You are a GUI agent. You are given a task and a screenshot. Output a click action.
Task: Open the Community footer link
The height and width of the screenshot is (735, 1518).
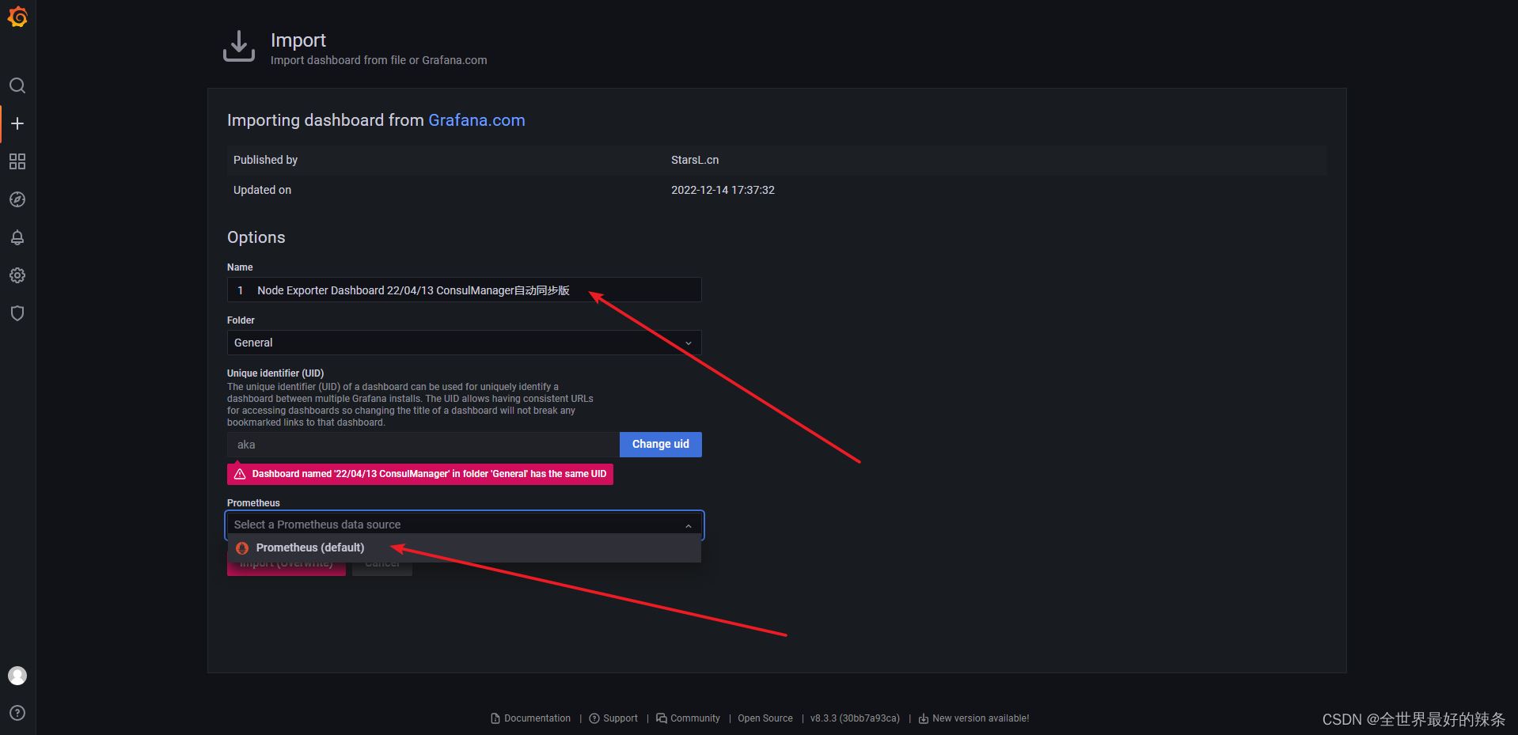tap(688, 718)
